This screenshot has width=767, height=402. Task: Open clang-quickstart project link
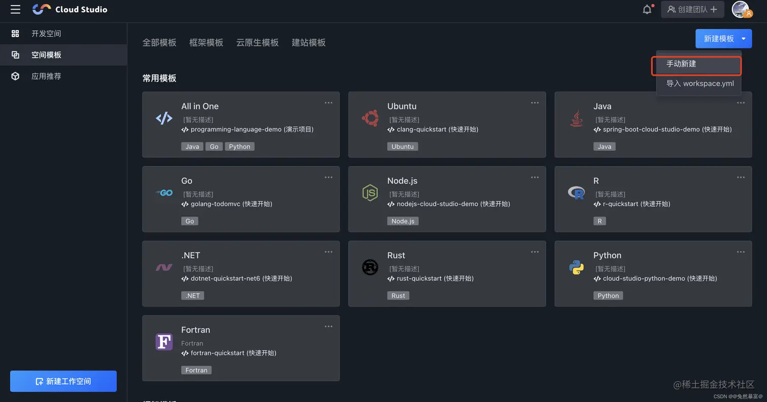tap(433, 129)
